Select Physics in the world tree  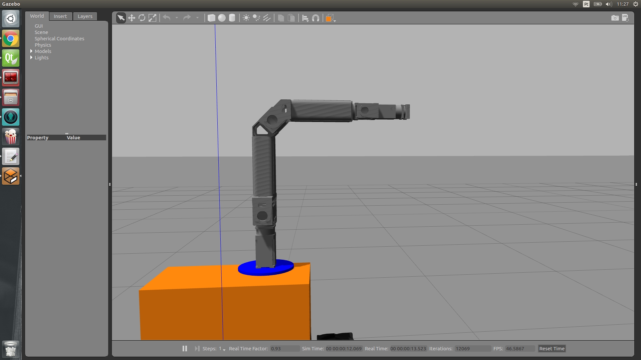tap(43, 45)
